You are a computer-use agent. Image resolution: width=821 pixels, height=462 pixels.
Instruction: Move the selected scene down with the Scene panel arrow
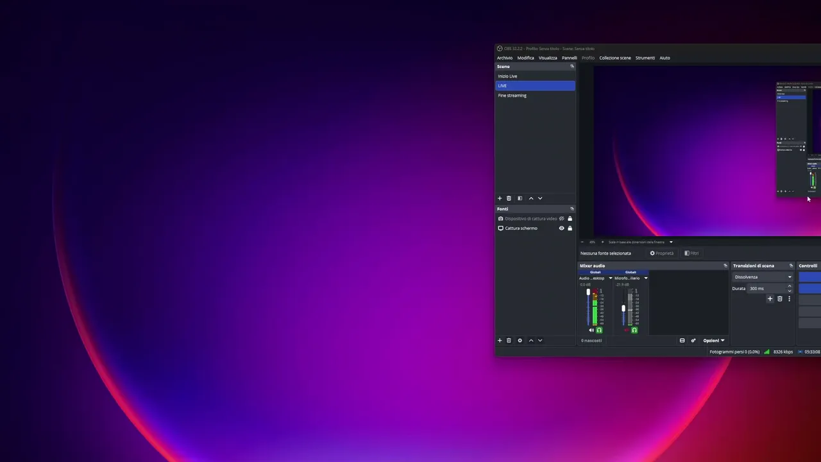[540, 198]
